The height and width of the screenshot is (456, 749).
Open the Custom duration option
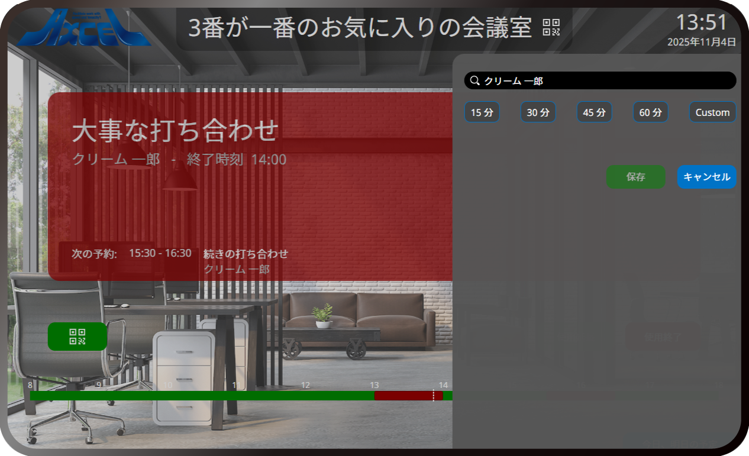(712, 112)
